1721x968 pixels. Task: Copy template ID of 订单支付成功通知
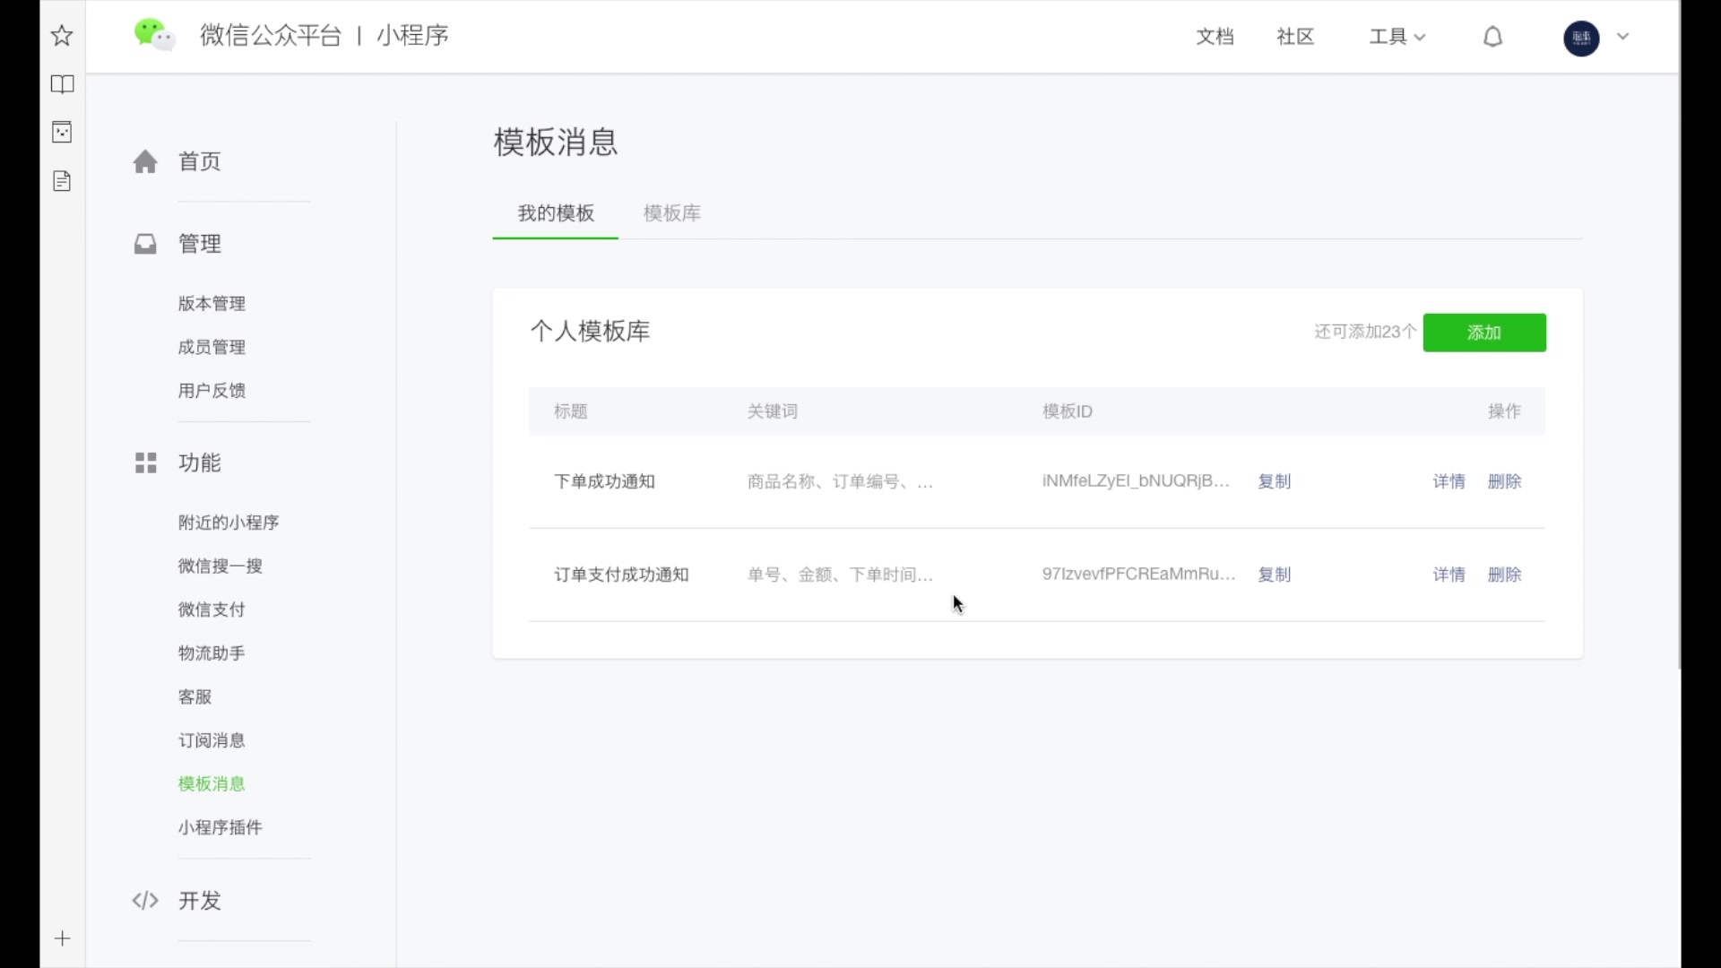pyautogui.click(x=1274, y=575)
